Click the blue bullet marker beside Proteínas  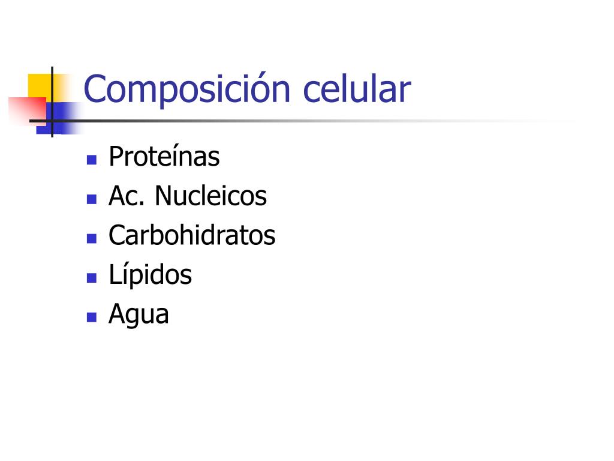[x=92, y=160]
